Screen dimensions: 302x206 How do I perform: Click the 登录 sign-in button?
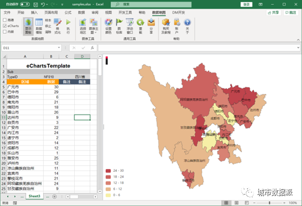(x=246, y=4)
